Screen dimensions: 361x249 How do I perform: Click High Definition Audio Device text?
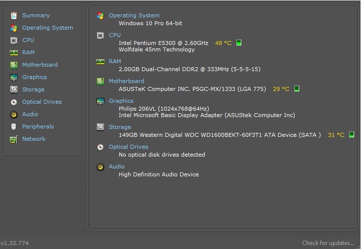pos(159,174)
